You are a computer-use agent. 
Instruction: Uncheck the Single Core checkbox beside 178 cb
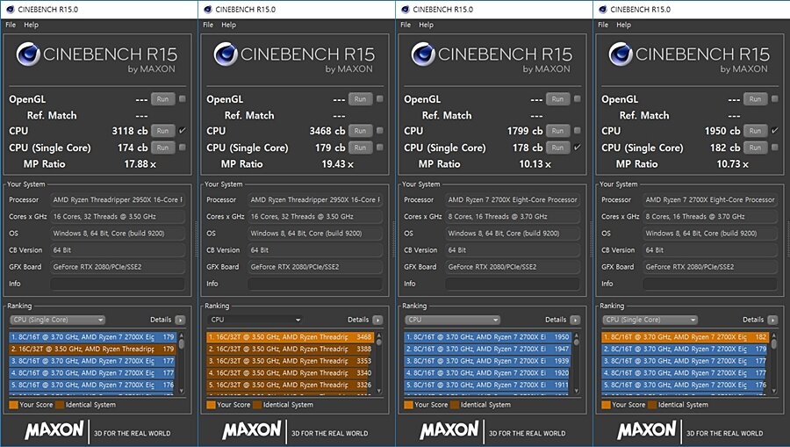click(578, 148)
